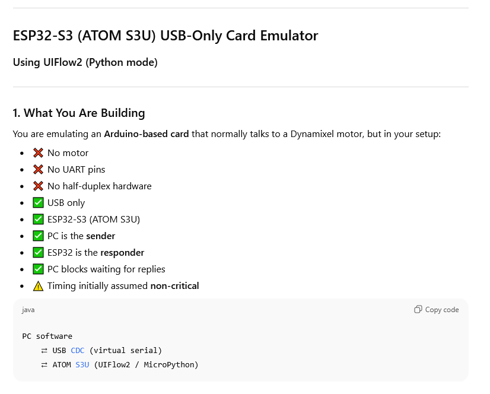Click the "ESP32-S3 (ATOM S3U) USB-Only Card Emulator" title

[166, 36]
